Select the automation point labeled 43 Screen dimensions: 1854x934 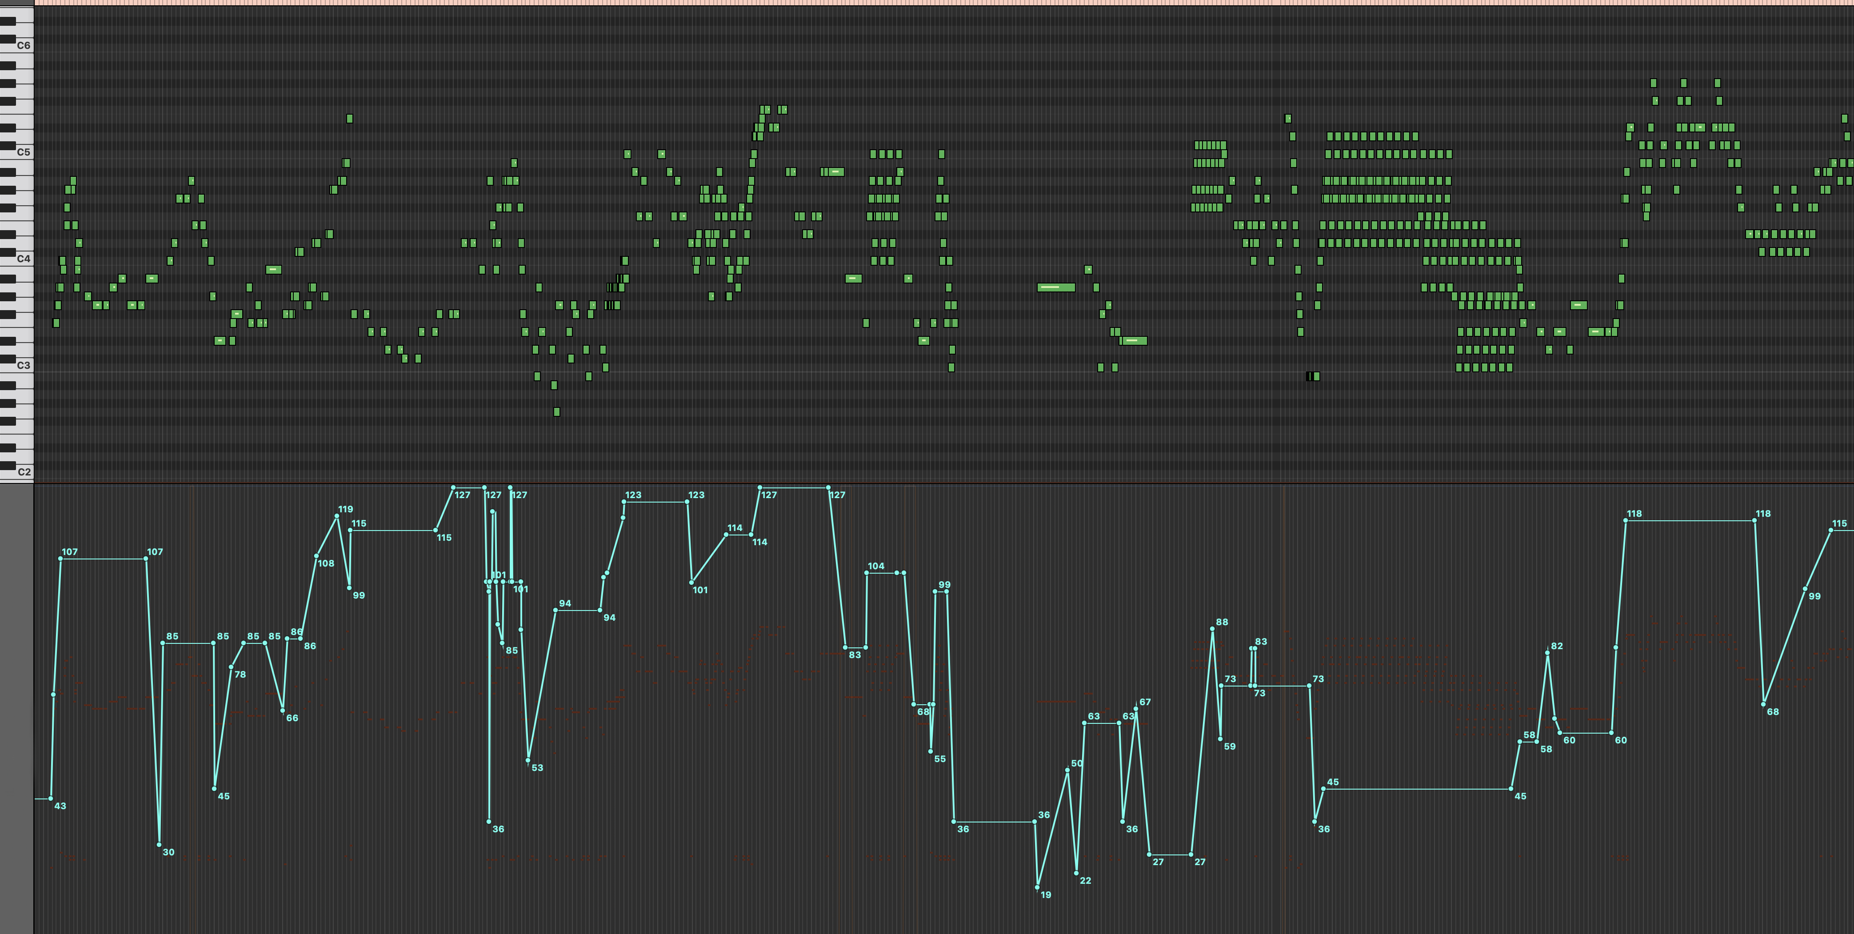(50, 798)
